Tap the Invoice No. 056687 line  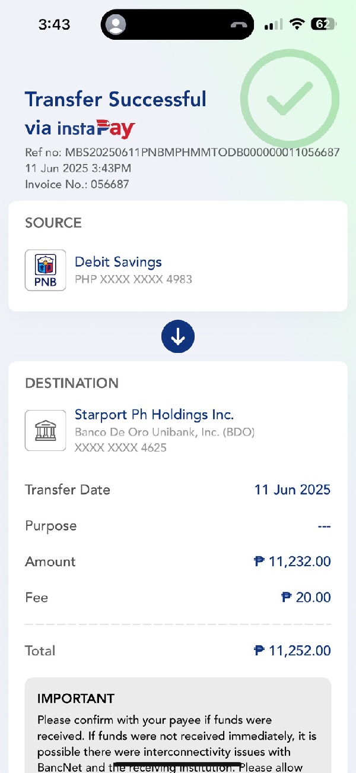tap(77, 184)
